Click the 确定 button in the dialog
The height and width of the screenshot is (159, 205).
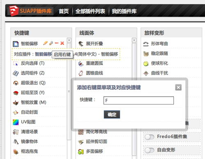(x=112, y=114)
